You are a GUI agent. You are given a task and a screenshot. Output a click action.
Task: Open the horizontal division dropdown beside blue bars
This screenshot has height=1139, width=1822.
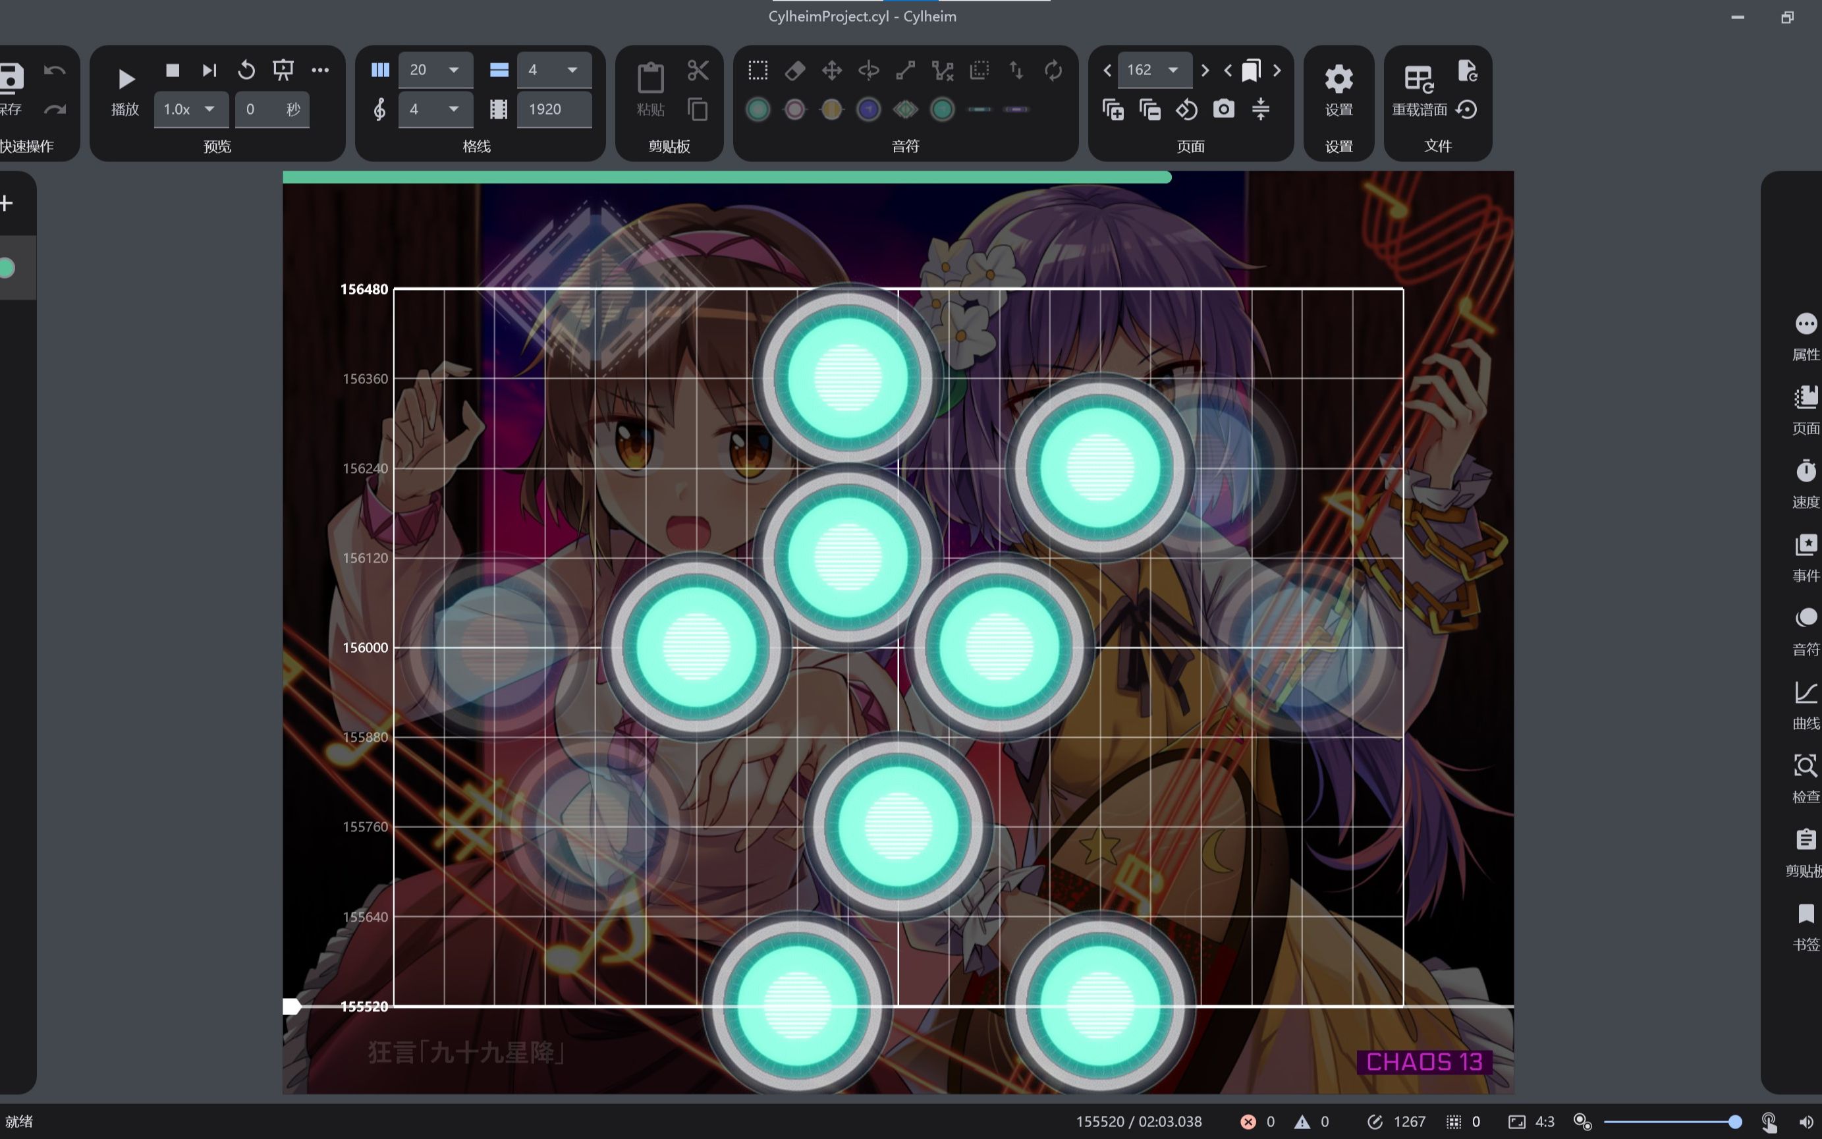553,70
